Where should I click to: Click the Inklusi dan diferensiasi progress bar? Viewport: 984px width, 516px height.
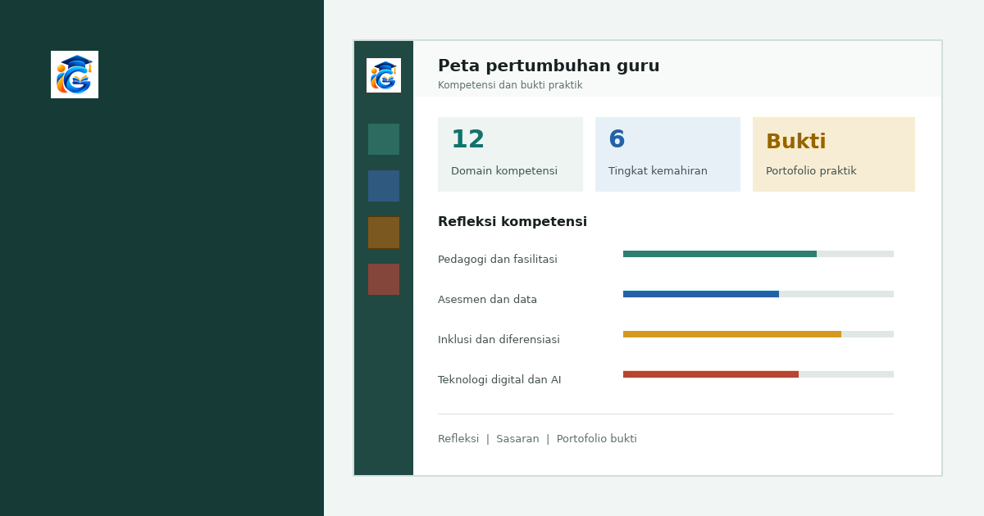pos(758,334)
